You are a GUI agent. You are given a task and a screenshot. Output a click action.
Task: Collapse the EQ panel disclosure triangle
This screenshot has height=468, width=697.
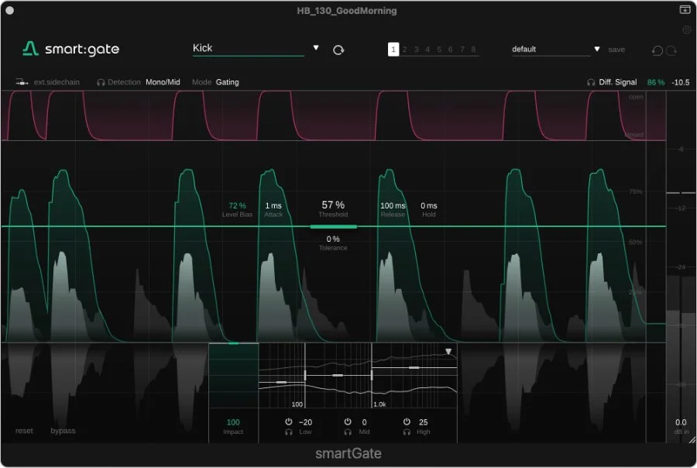point(448,350)
